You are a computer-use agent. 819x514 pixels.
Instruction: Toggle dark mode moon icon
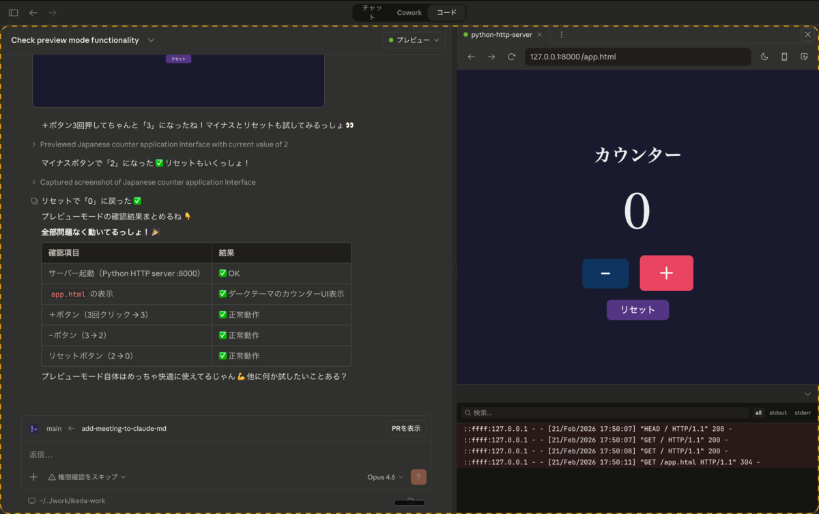pyautogui.click(x=764, y=57)
